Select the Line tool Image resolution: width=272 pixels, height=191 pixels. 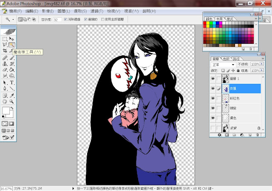(11, 88)
